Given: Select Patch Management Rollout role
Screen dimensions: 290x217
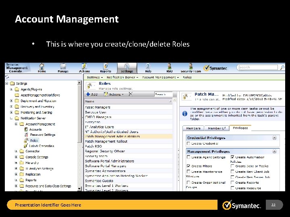Looking at the screenshot, I should coord(128,141).
